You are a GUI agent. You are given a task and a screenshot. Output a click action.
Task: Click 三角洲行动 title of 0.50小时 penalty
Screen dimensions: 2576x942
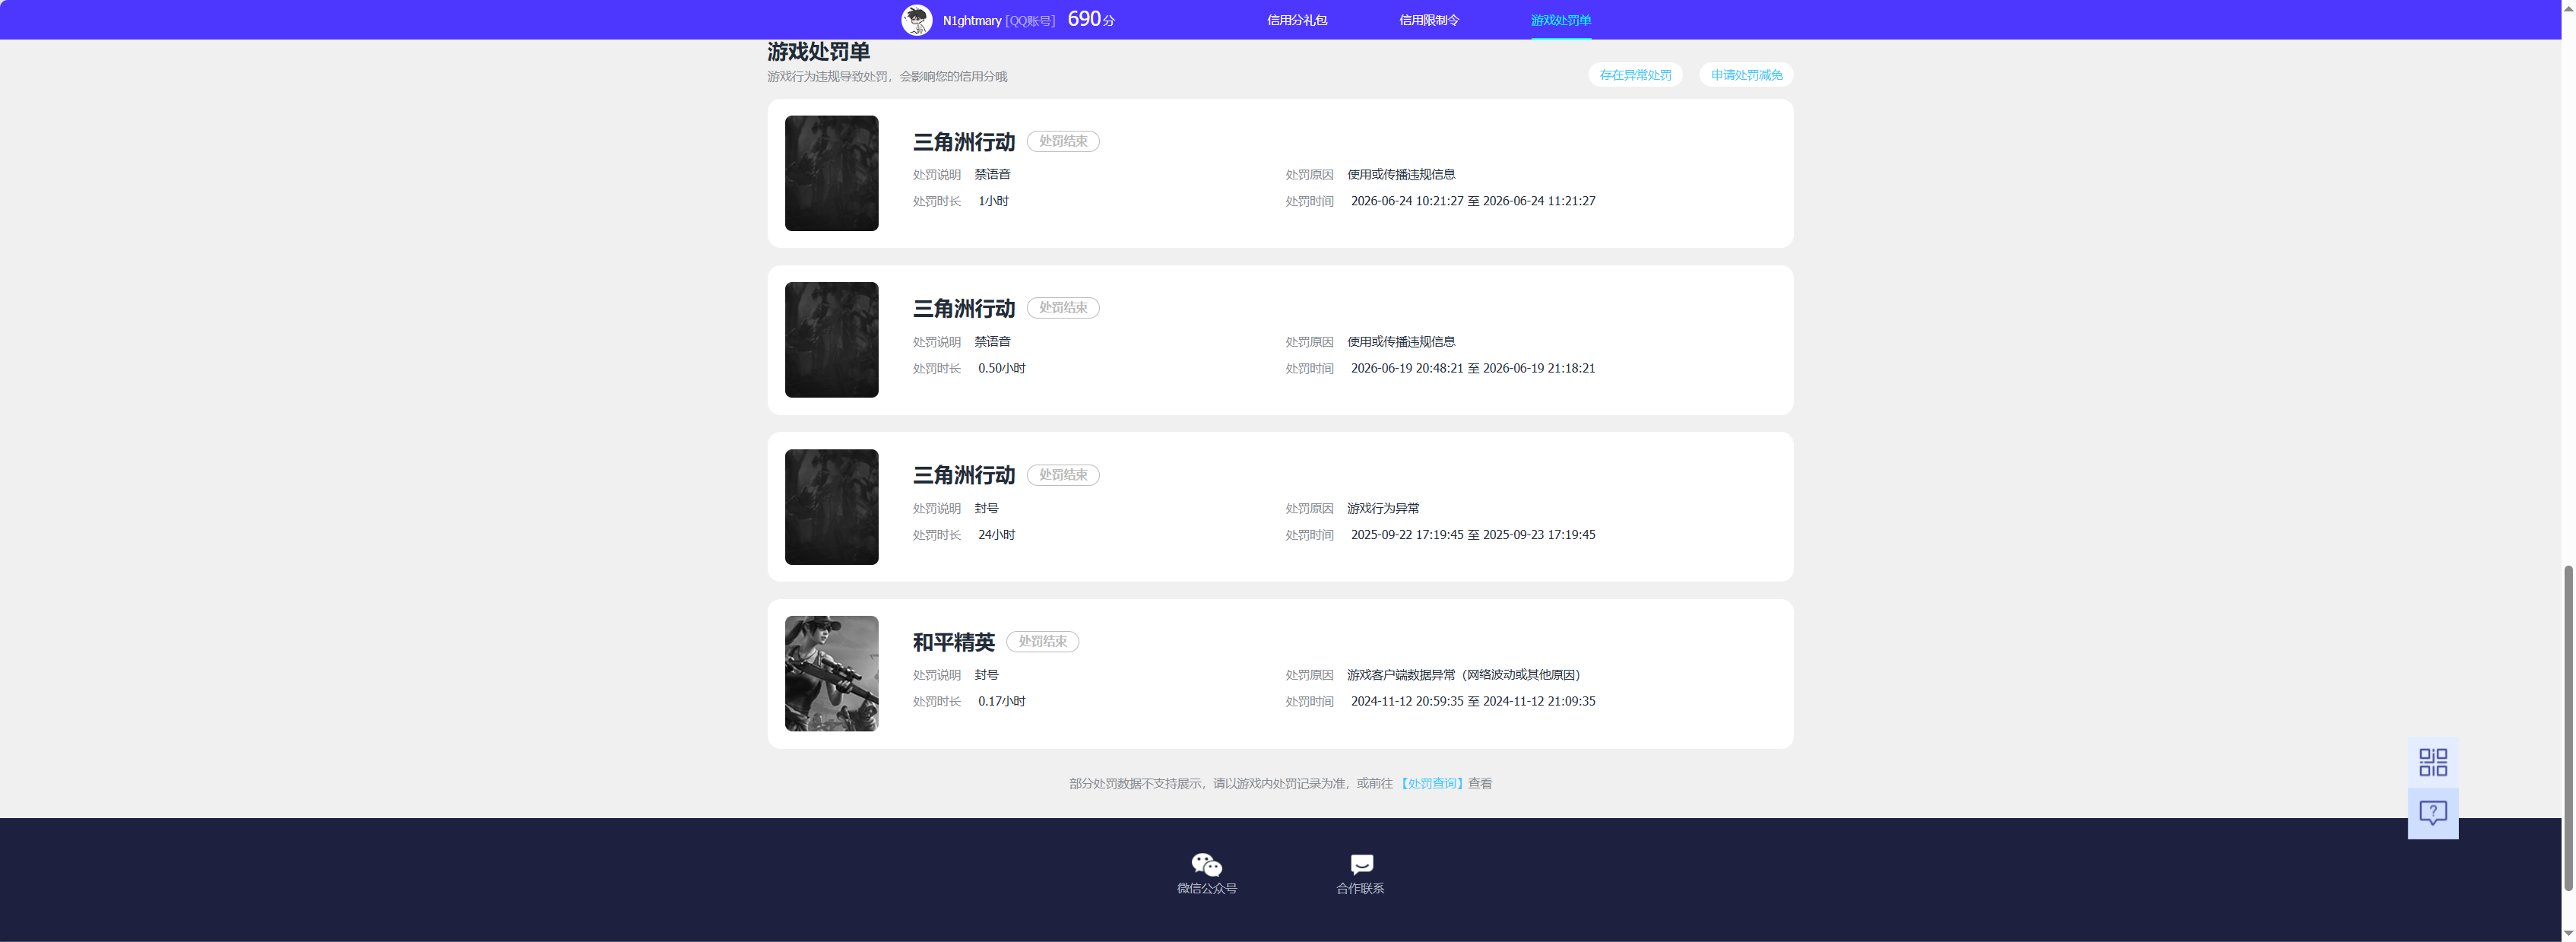[x=963, y=308]
